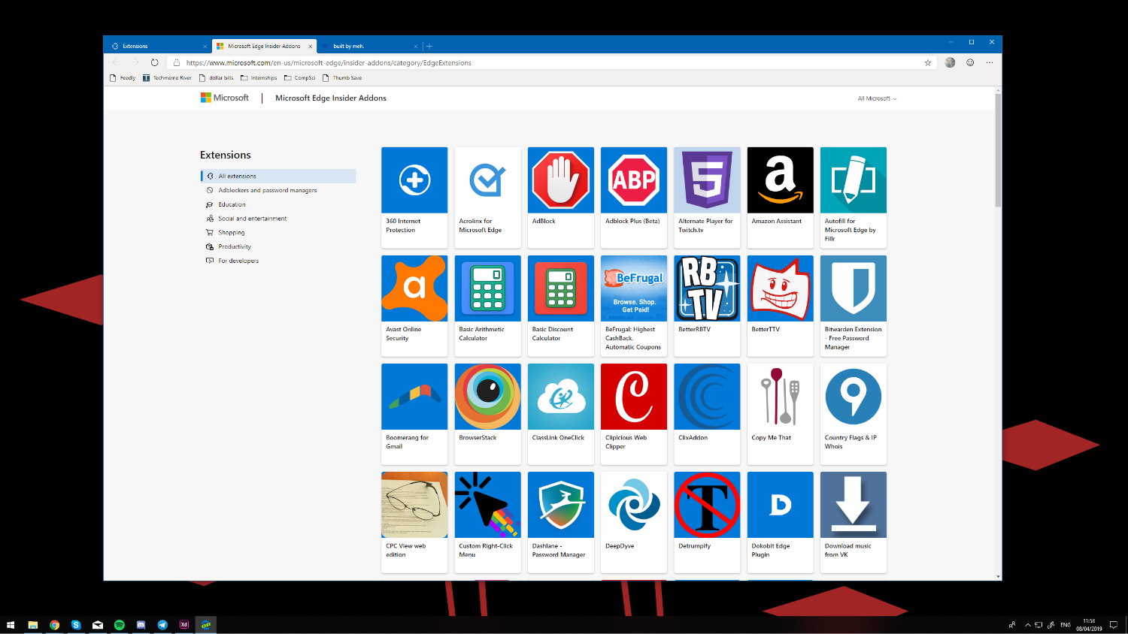Click the page vertical scrollbar

point(998,150)
